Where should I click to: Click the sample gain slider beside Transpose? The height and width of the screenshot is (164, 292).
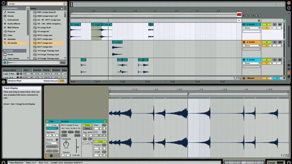tap(77, 146)
